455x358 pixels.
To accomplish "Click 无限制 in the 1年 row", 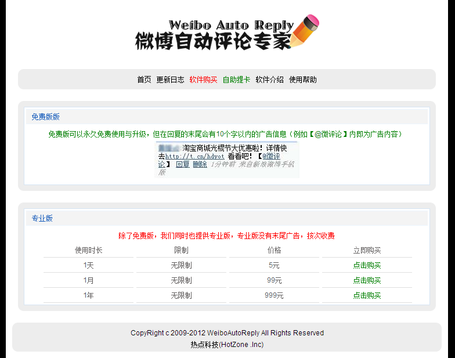I will point(181,295).
